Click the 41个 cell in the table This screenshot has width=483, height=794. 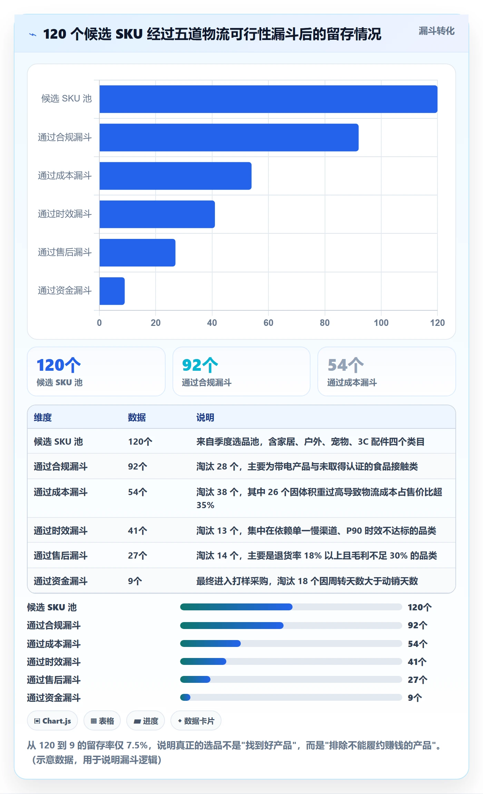coord(138,530)
